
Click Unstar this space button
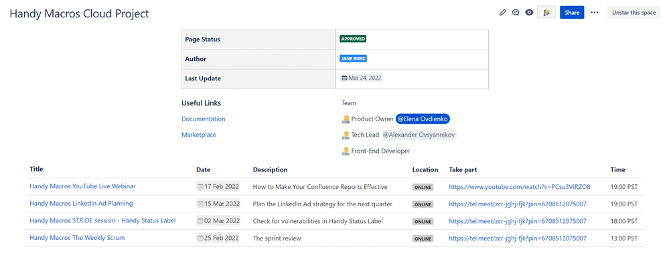click(x=634, y=12)
